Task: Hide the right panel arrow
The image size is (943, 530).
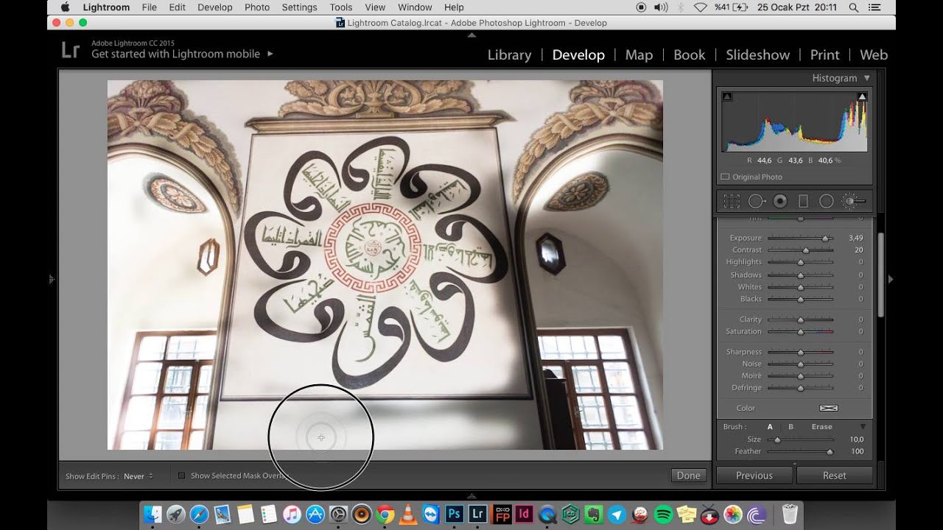Action: coord(891,279)
